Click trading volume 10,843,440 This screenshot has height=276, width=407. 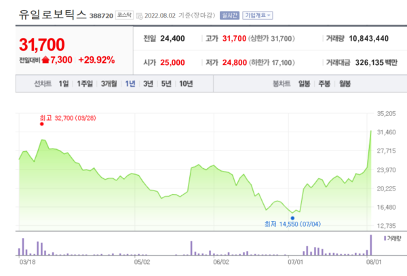(368, 39)
